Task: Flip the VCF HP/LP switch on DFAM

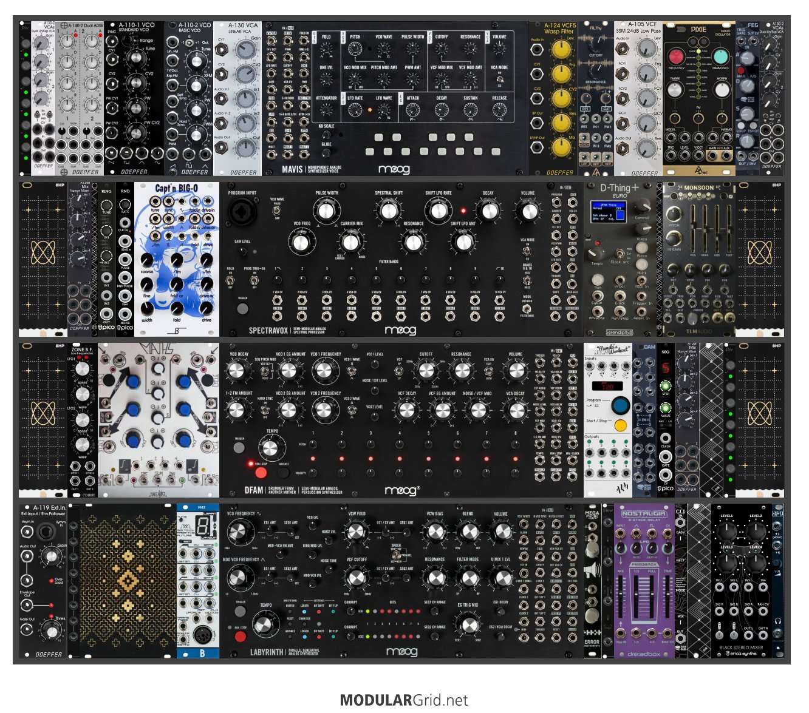Action: point(399,370)
